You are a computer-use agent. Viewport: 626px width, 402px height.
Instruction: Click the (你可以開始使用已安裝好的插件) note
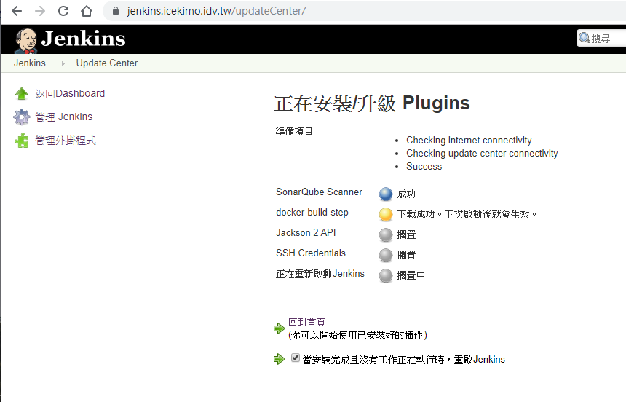357,335
